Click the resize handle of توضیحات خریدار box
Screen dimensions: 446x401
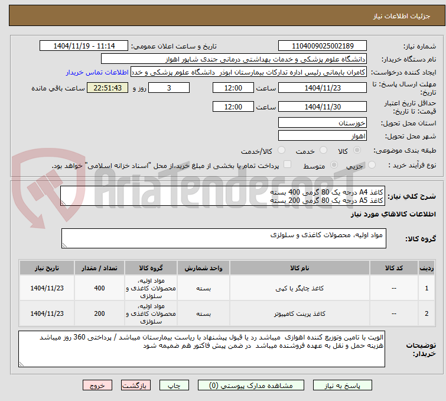22,364
